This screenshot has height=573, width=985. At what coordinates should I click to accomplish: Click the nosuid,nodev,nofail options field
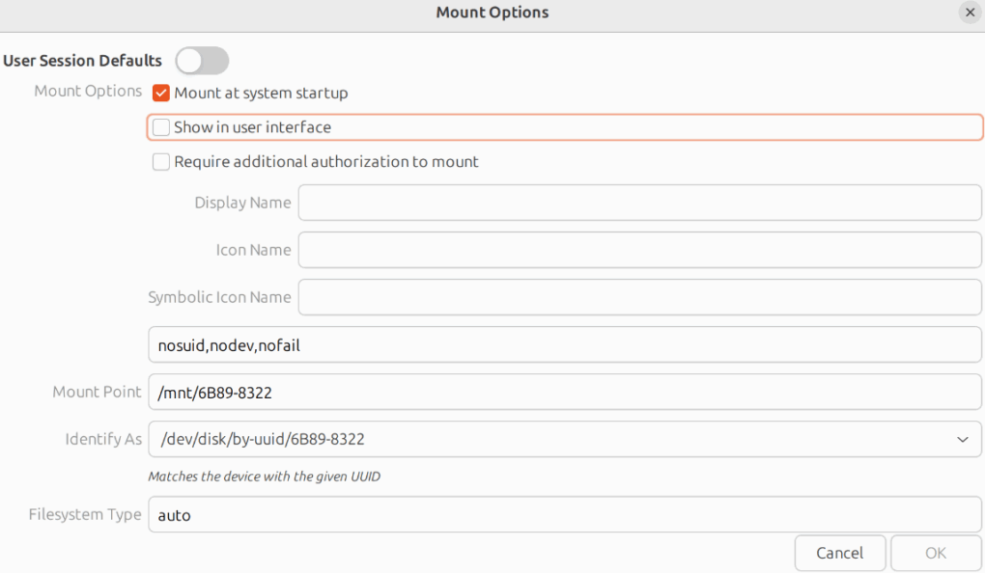(x=564, y=344)
